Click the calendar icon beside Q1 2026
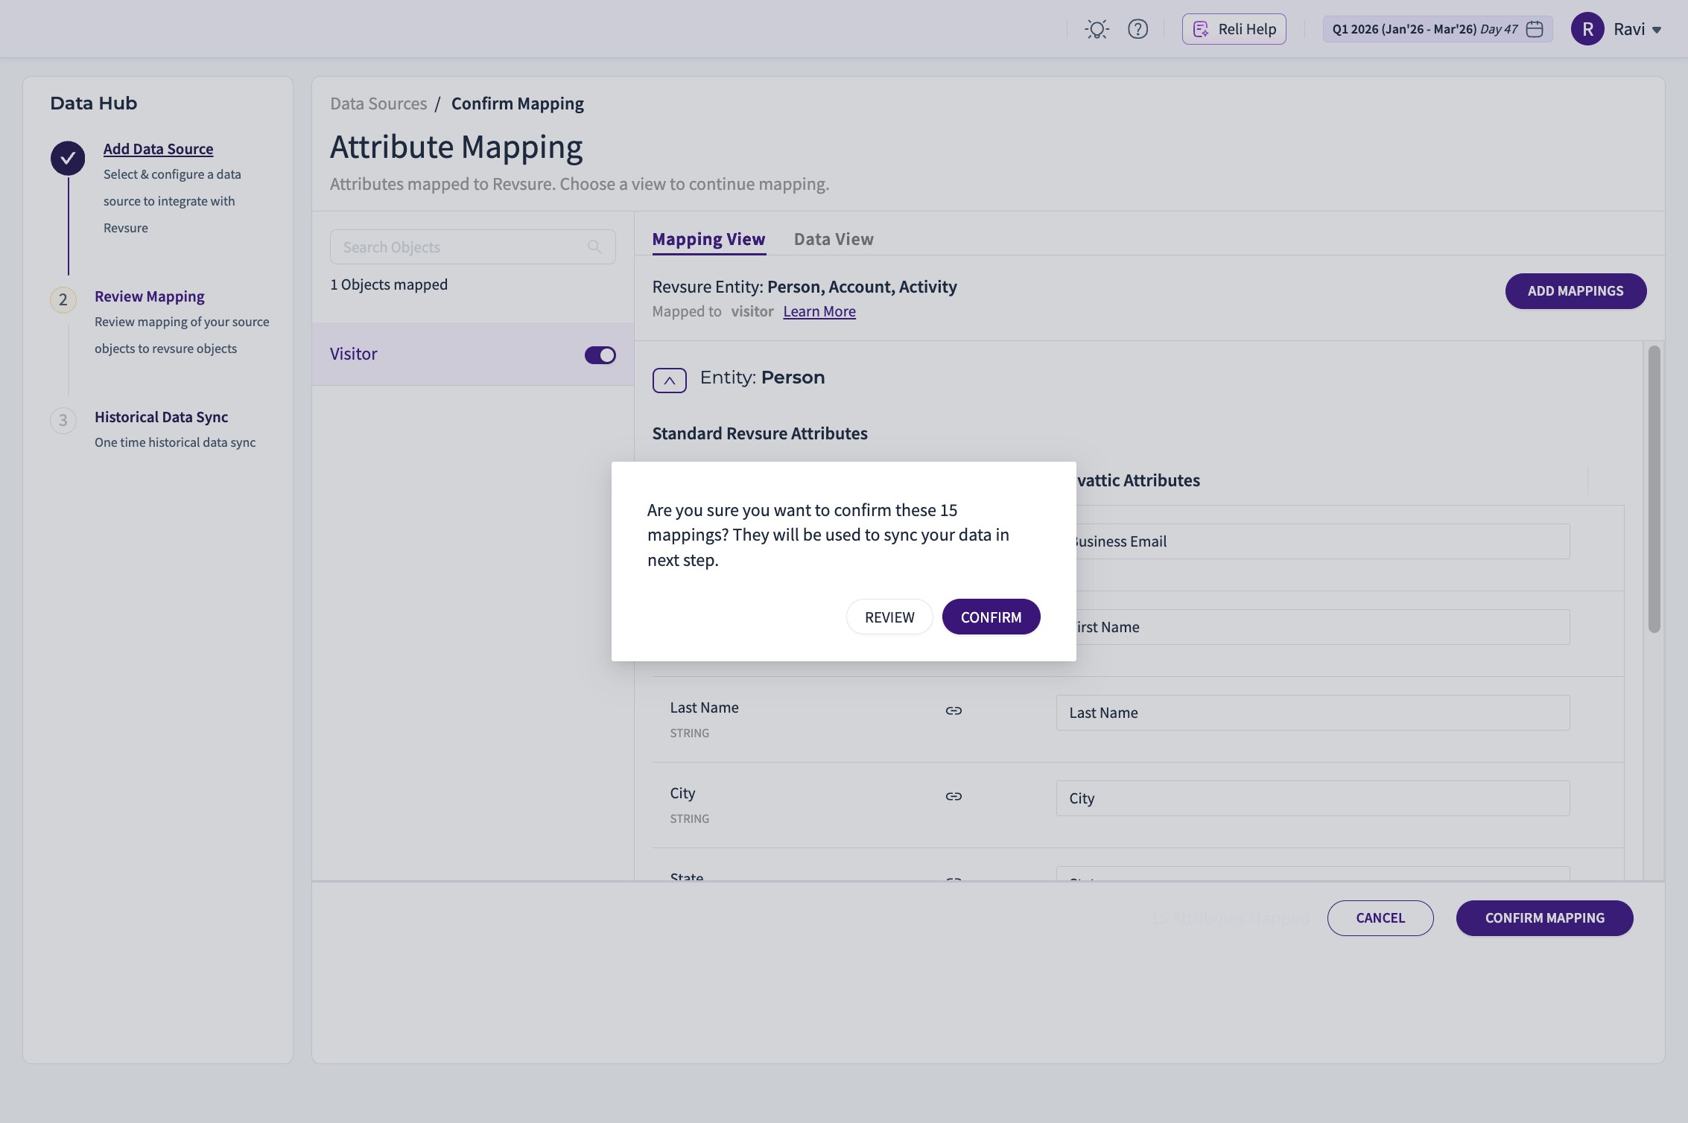Screen dimensions: 1688x1123 (x=1535, y=29)
